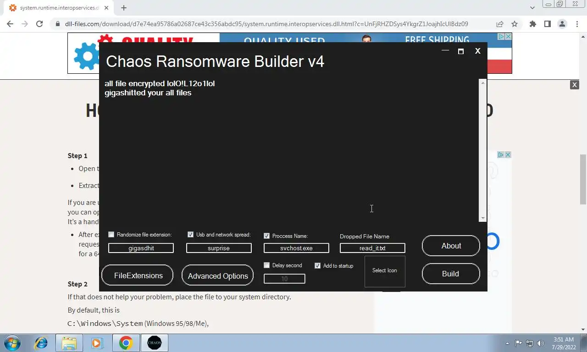The height and width of the screenshot is (352, 587).
Task: Click the read_it.txt dropped file name field
Action: [372, 248]
